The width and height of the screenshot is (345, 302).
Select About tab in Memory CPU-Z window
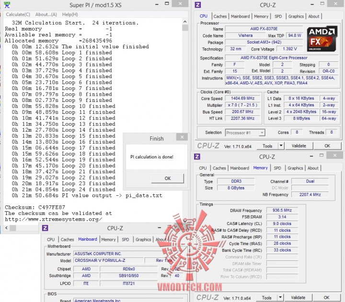coord(313,168)
